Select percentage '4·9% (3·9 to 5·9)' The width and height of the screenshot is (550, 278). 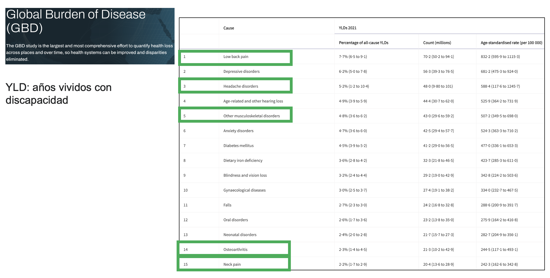[x=353, y=101]
